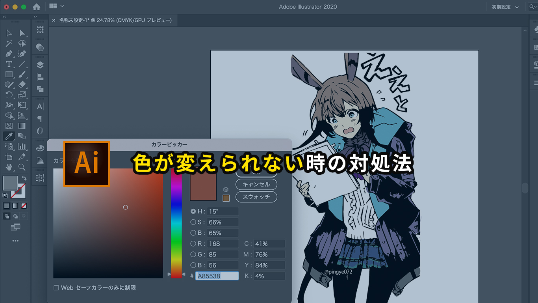Select the Paintbrush tool
538x303 pixels.
tap(22, 74)
